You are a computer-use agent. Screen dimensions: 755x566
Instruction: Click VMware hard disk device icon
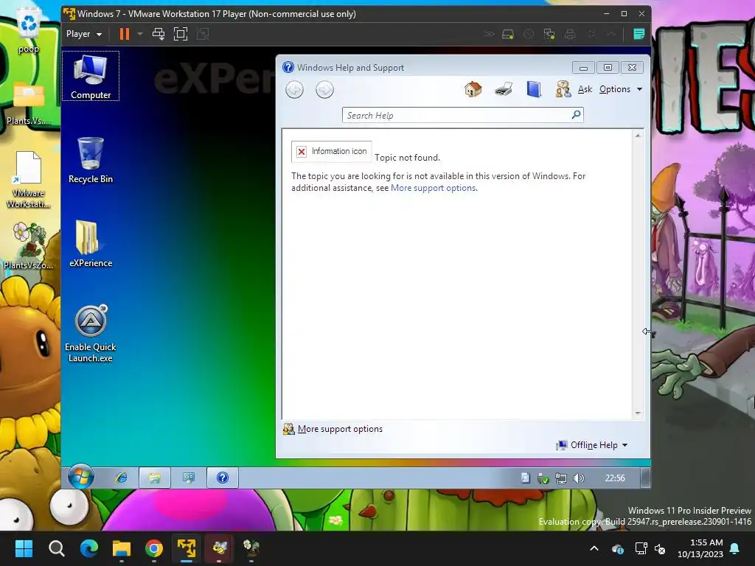tap(508, 34)
